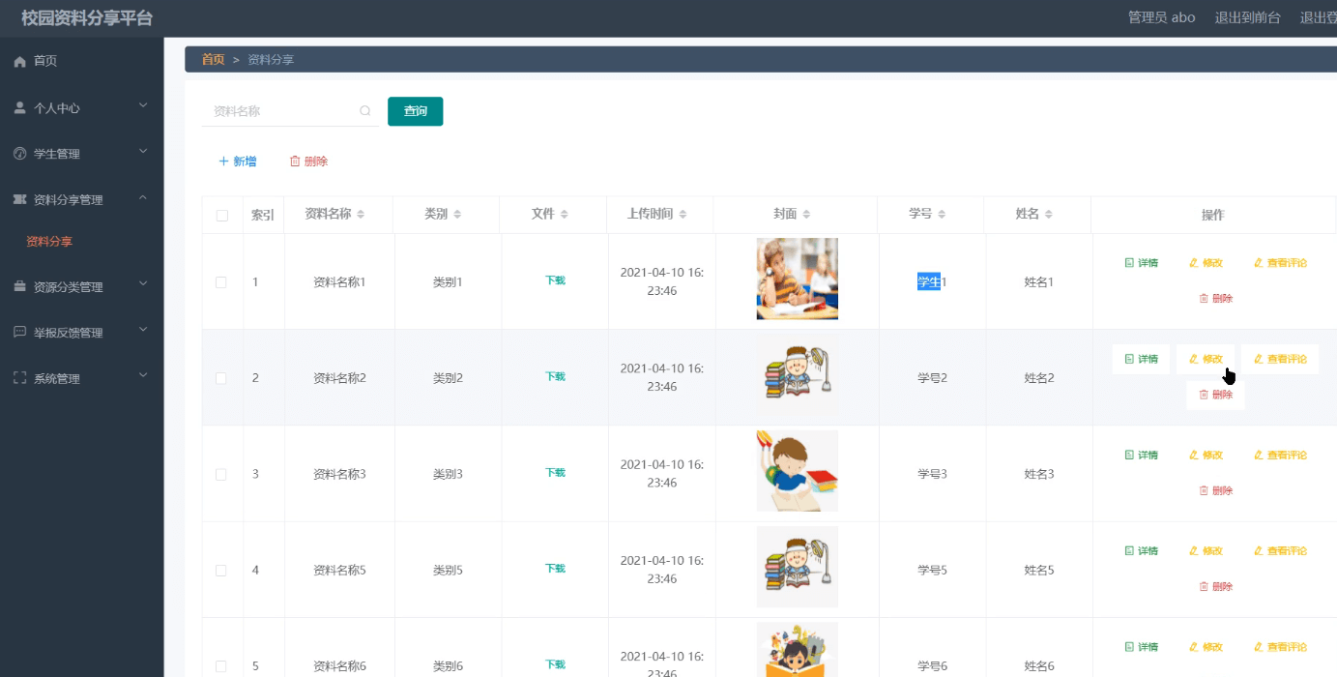The width and height of the screenshot is (1337, 677).
Task: Click the plus icon to add 新增
Action: pyautogui.click(x=223, y=162)
